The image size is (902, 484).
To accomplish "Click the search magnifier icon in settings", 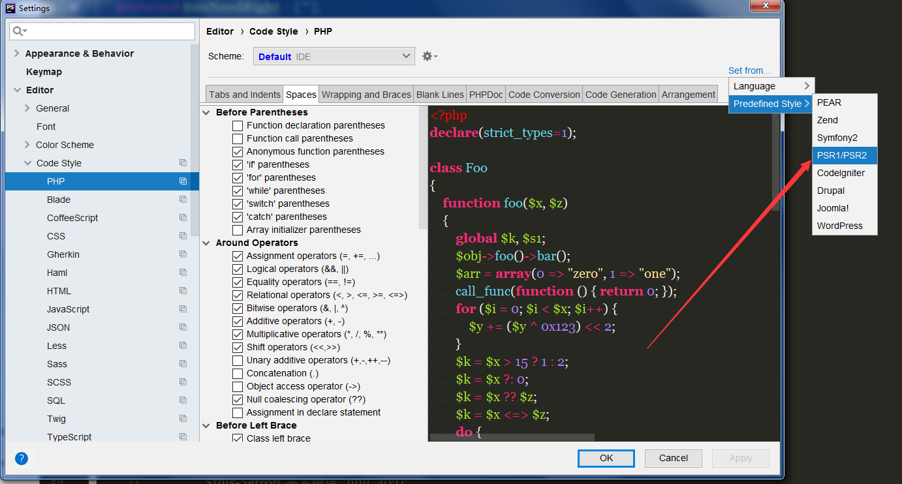I will [x=20, y=31].
